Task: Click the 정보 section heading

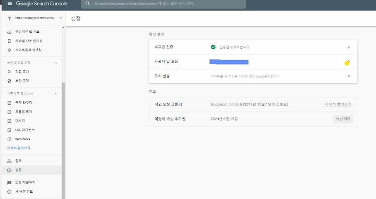Action: (152, 91)
